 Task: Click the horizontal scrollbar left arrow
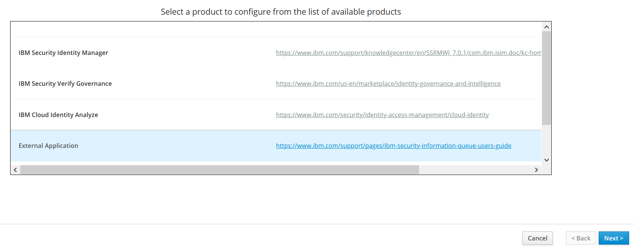point(15,170)
